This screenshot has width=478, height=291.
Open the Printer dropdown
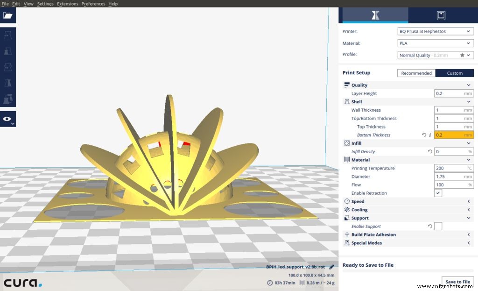pos(435,31)
